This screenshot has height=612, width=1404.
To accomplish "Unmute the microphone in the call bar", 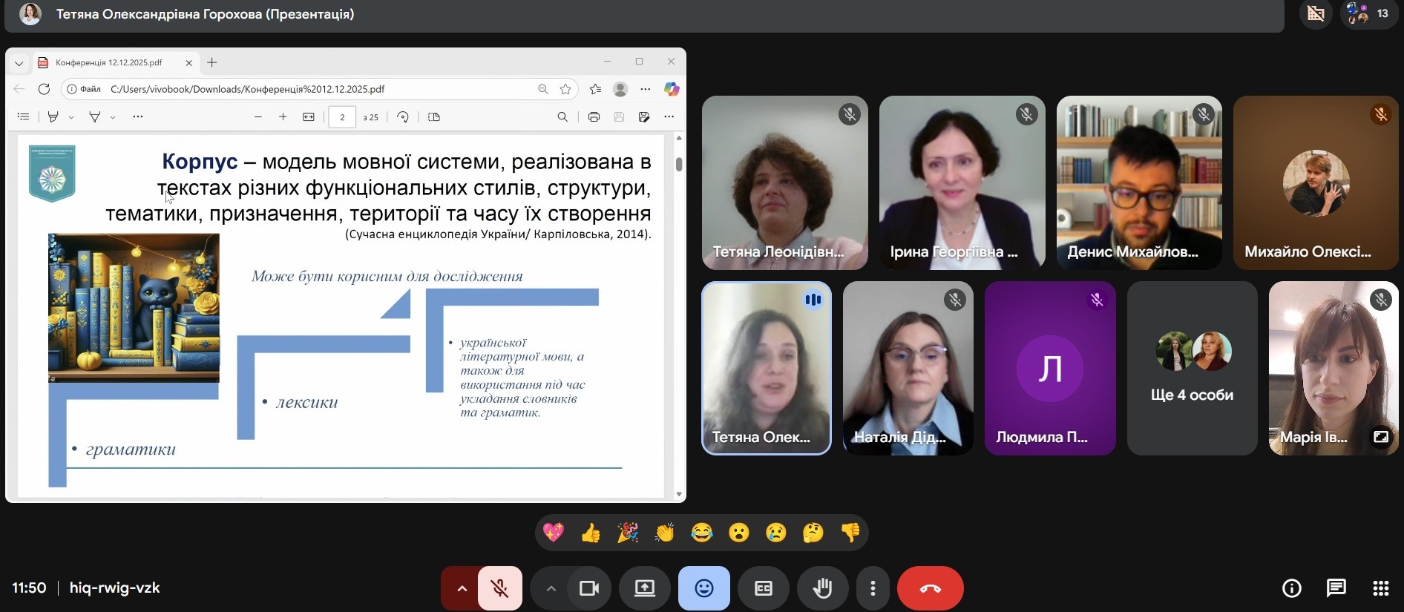I will [x=499, y=588].
